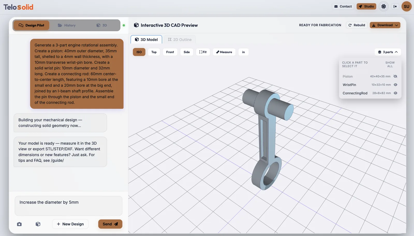Open the Design Pilot tab

[31, 25]
